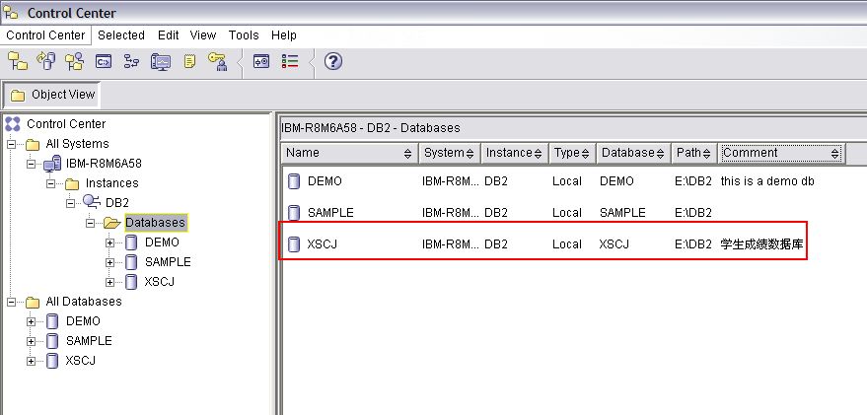Open the Tools menu
This screenshot has height=415, width=867.
click(x=244, y=35)
